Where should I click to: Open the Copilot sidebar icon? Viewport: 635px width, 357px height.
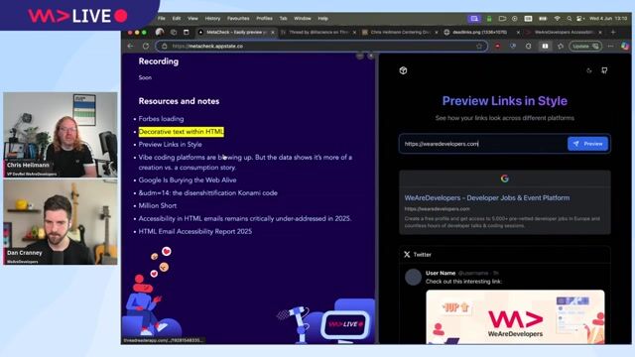click(x=625, y=47)
